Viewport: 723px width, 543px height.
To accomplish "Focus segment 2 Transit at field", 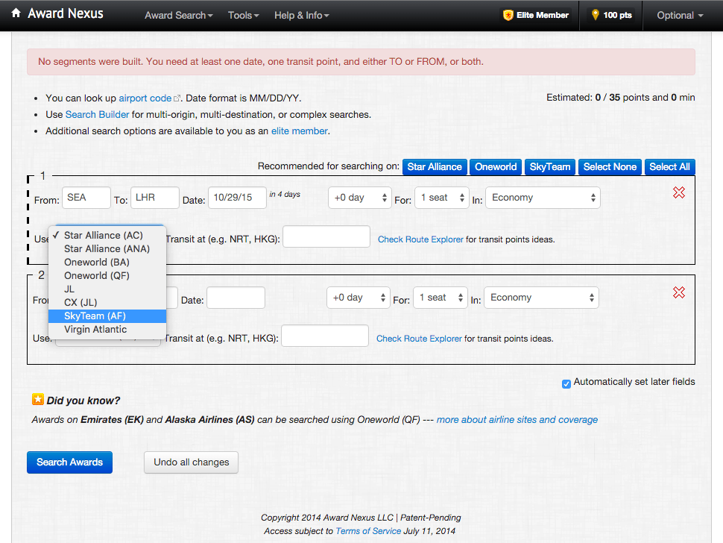I will [325, 336].
